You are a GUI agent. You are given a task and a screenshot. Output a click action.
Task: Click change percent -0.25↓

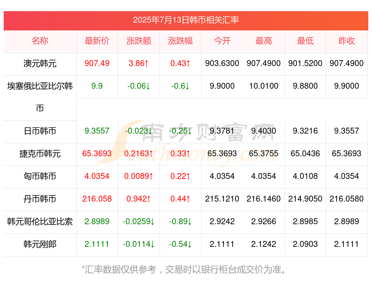[180, 131]
